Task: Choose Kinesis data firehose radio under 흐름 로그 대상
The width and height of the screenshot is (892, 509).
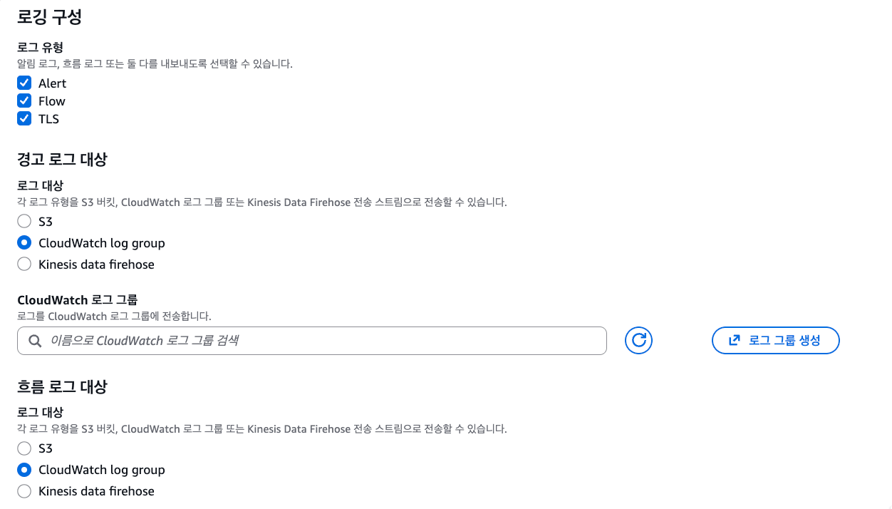Action: [x=24, y=491]
